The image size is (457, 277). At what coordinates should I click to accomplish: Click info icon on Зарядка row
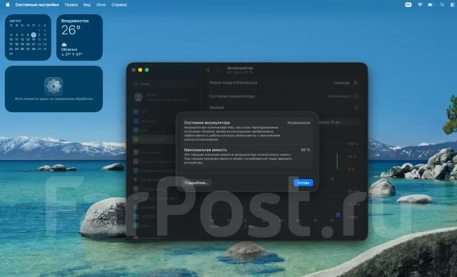coord(356,107)
